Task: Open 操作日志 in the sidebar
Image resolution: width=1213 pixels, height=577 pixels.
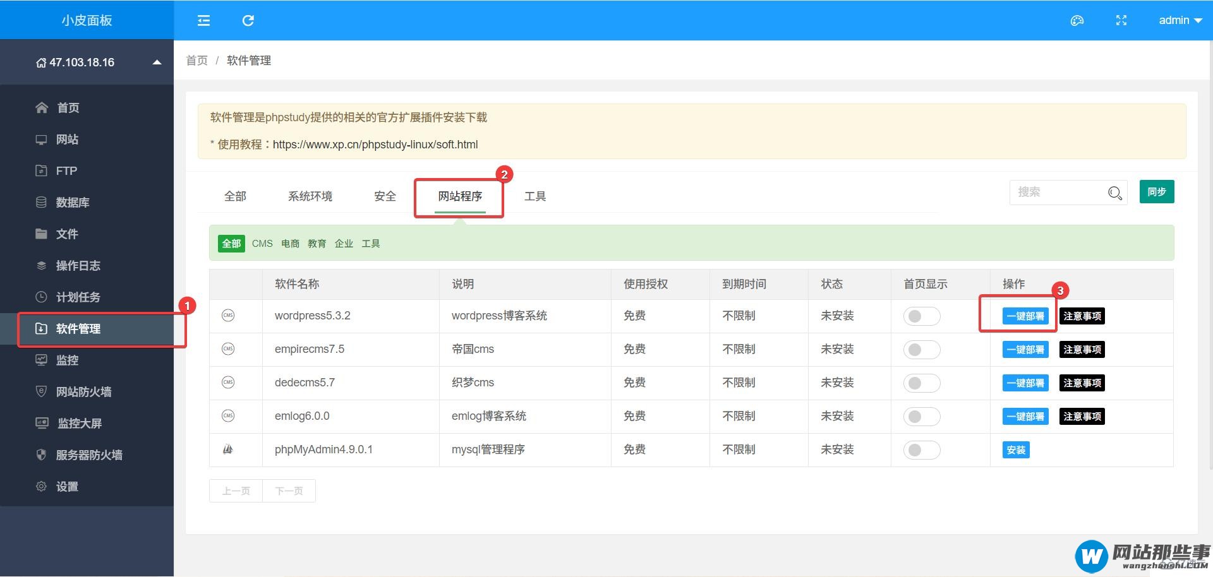Action: (87, 266)
